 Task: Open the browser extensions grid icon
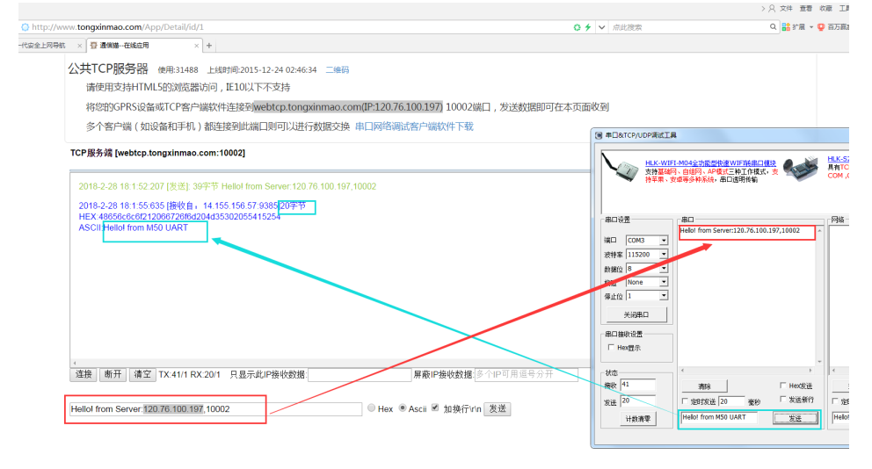pos(787,27)
